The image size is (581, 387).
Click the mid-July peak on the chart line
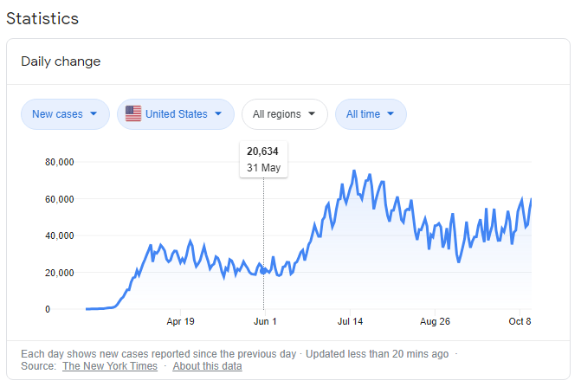pos(354,171)
